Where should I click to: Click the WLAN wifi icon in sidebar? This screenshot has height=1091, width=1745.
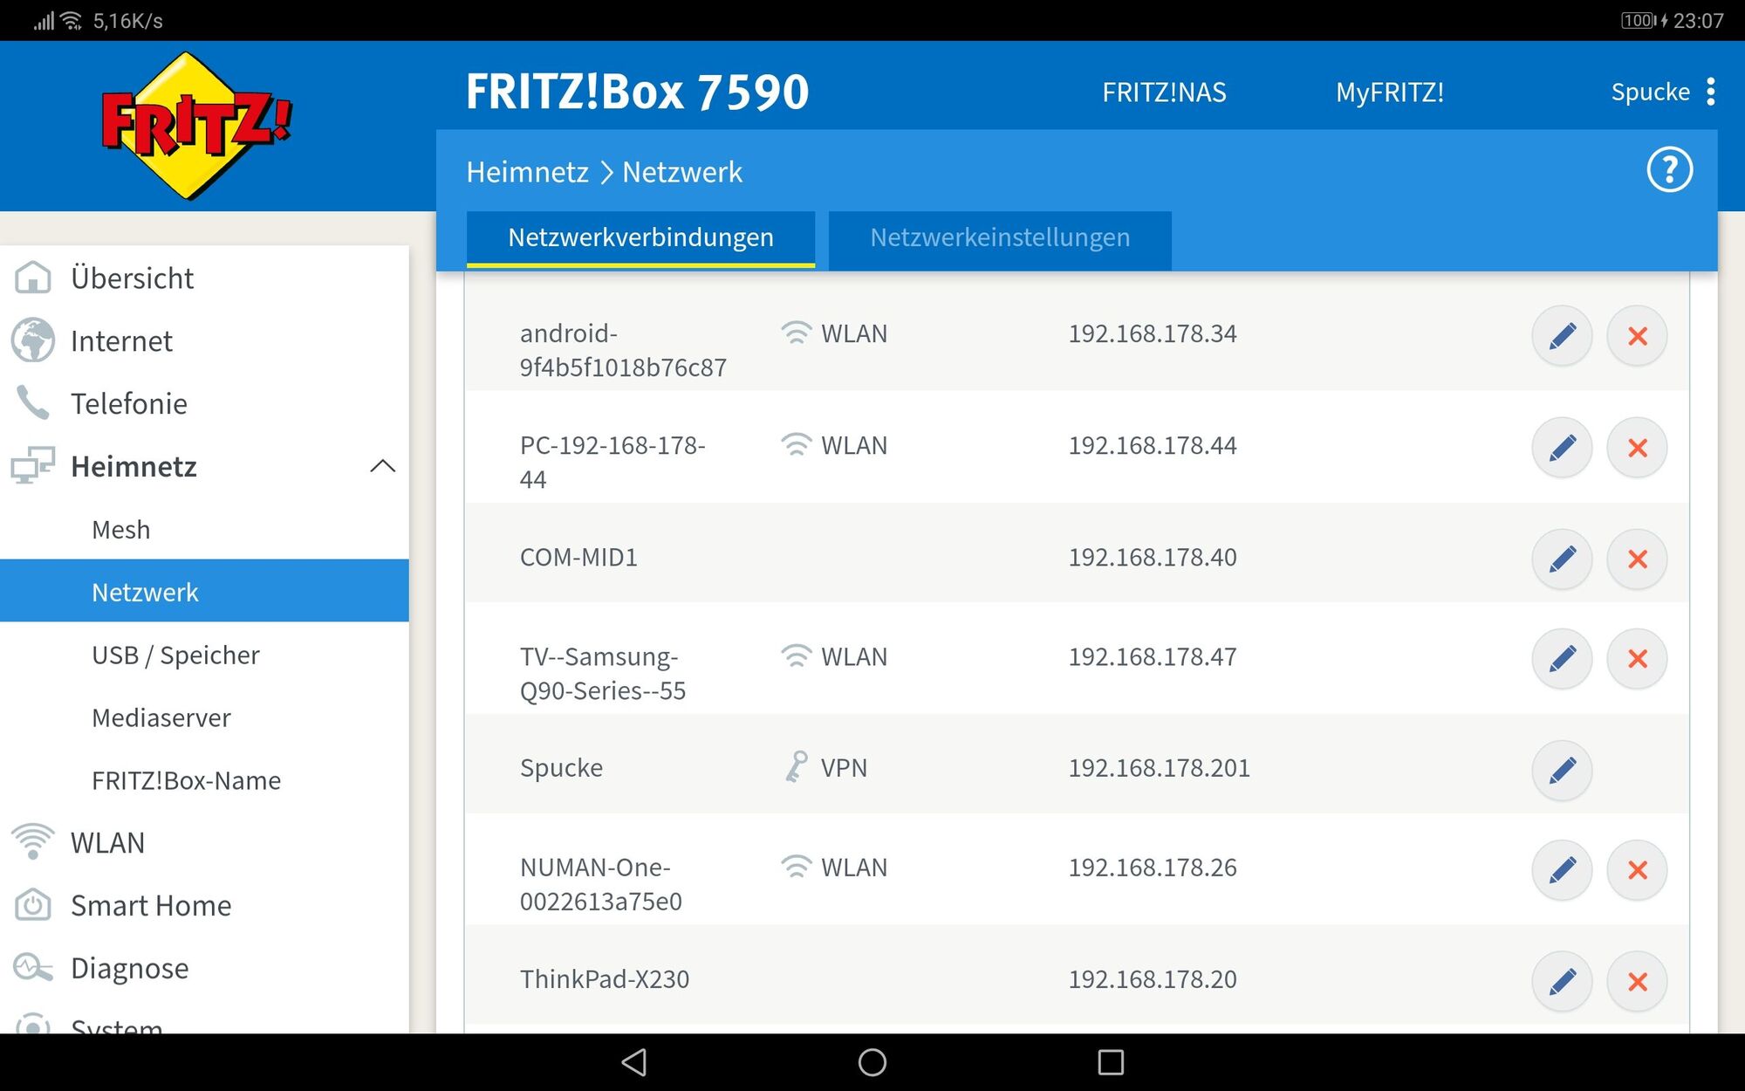(33, 842)
